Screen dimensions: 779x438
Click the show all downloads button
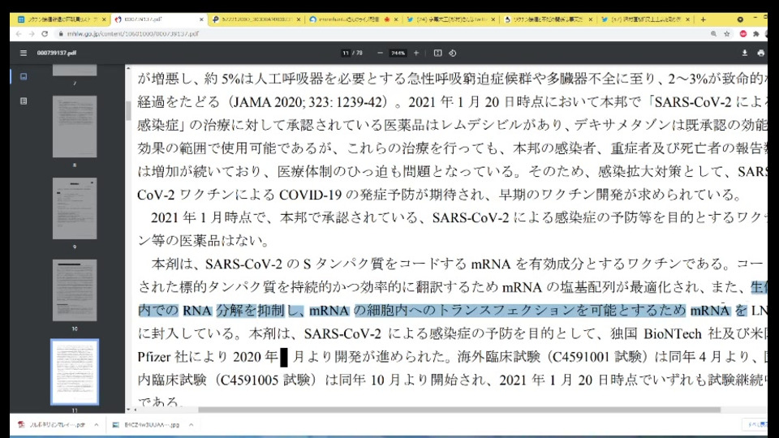click(755, 424)
